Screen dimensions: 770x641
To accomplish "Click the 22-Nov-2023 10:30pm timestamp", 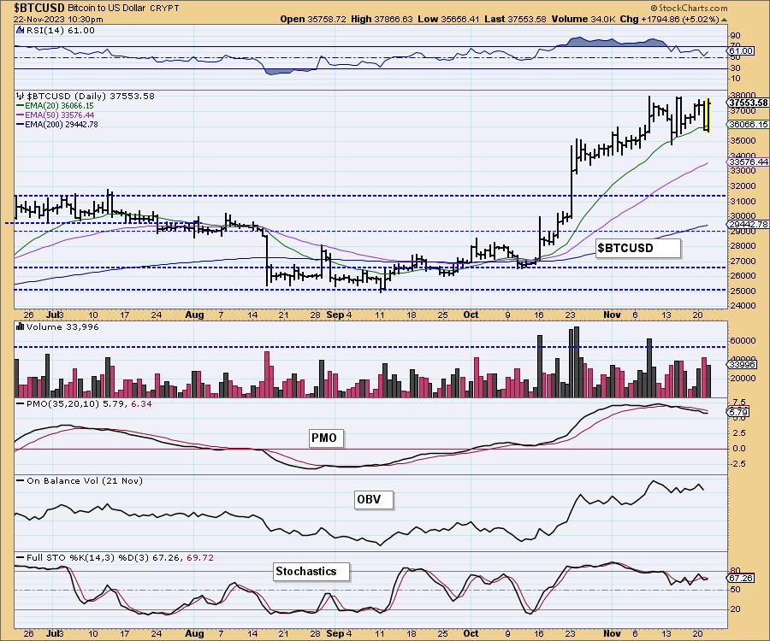I will 58,20.
